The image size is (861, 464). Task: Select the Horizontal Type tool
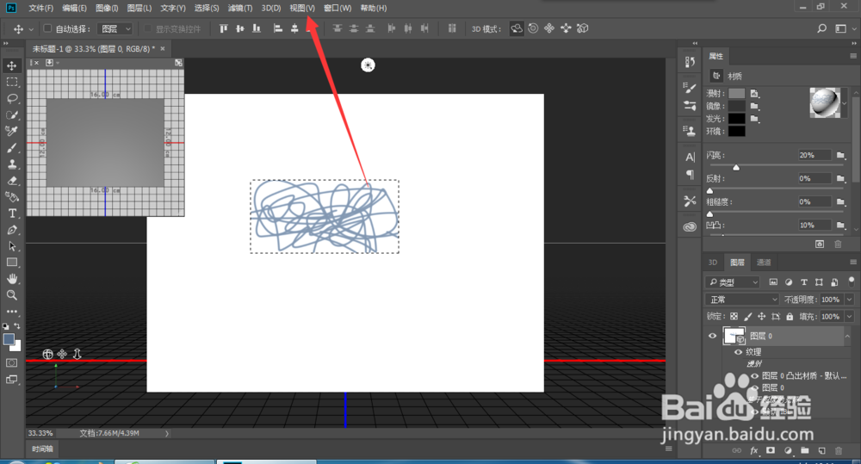point(11,213)
